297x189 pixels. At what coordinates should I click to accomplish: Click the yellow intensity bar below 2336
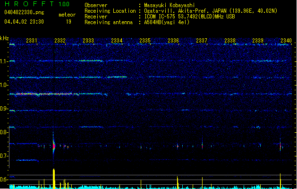point(178,182)
